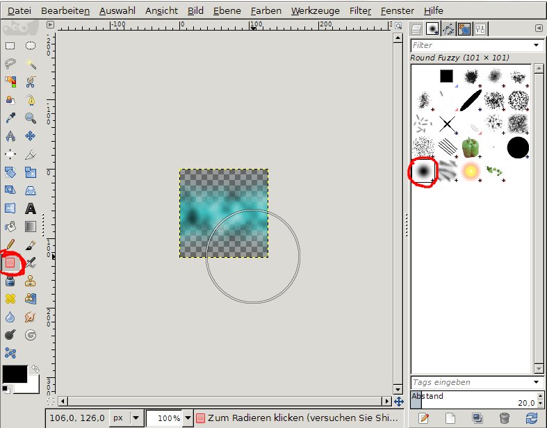Pick the Rectangle Select tool
547x428 pixels.
pyautogui.click(x=10, y=46)
